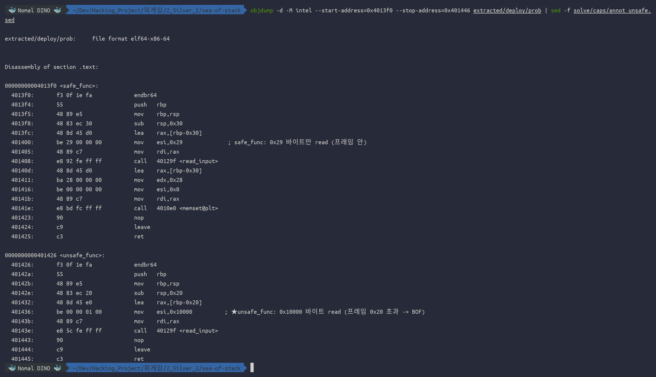Click the address label 401436:
The image size is (656, 377).
pos(23,312)
